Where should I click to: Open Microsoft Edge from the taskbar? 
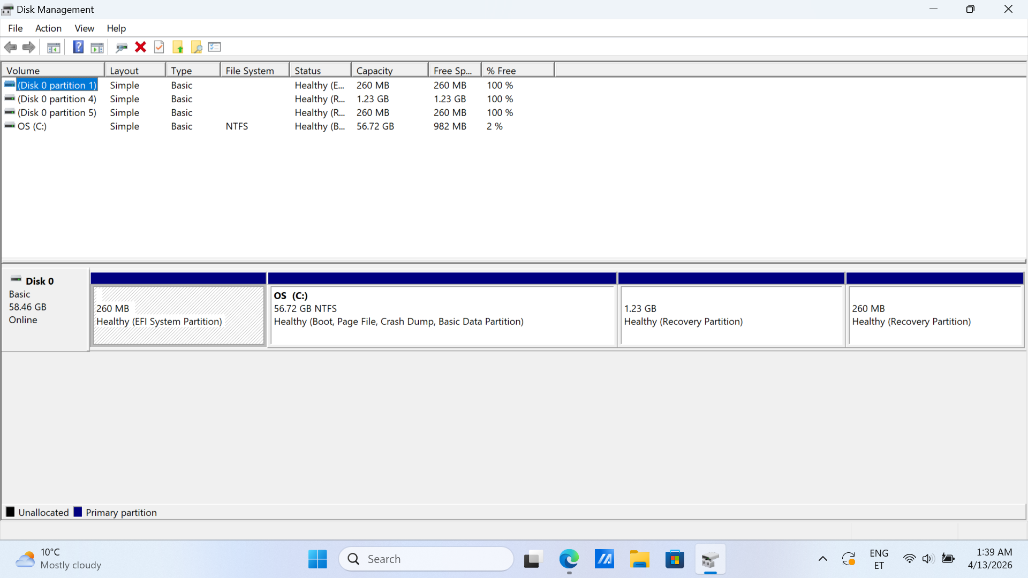[569, 559]
